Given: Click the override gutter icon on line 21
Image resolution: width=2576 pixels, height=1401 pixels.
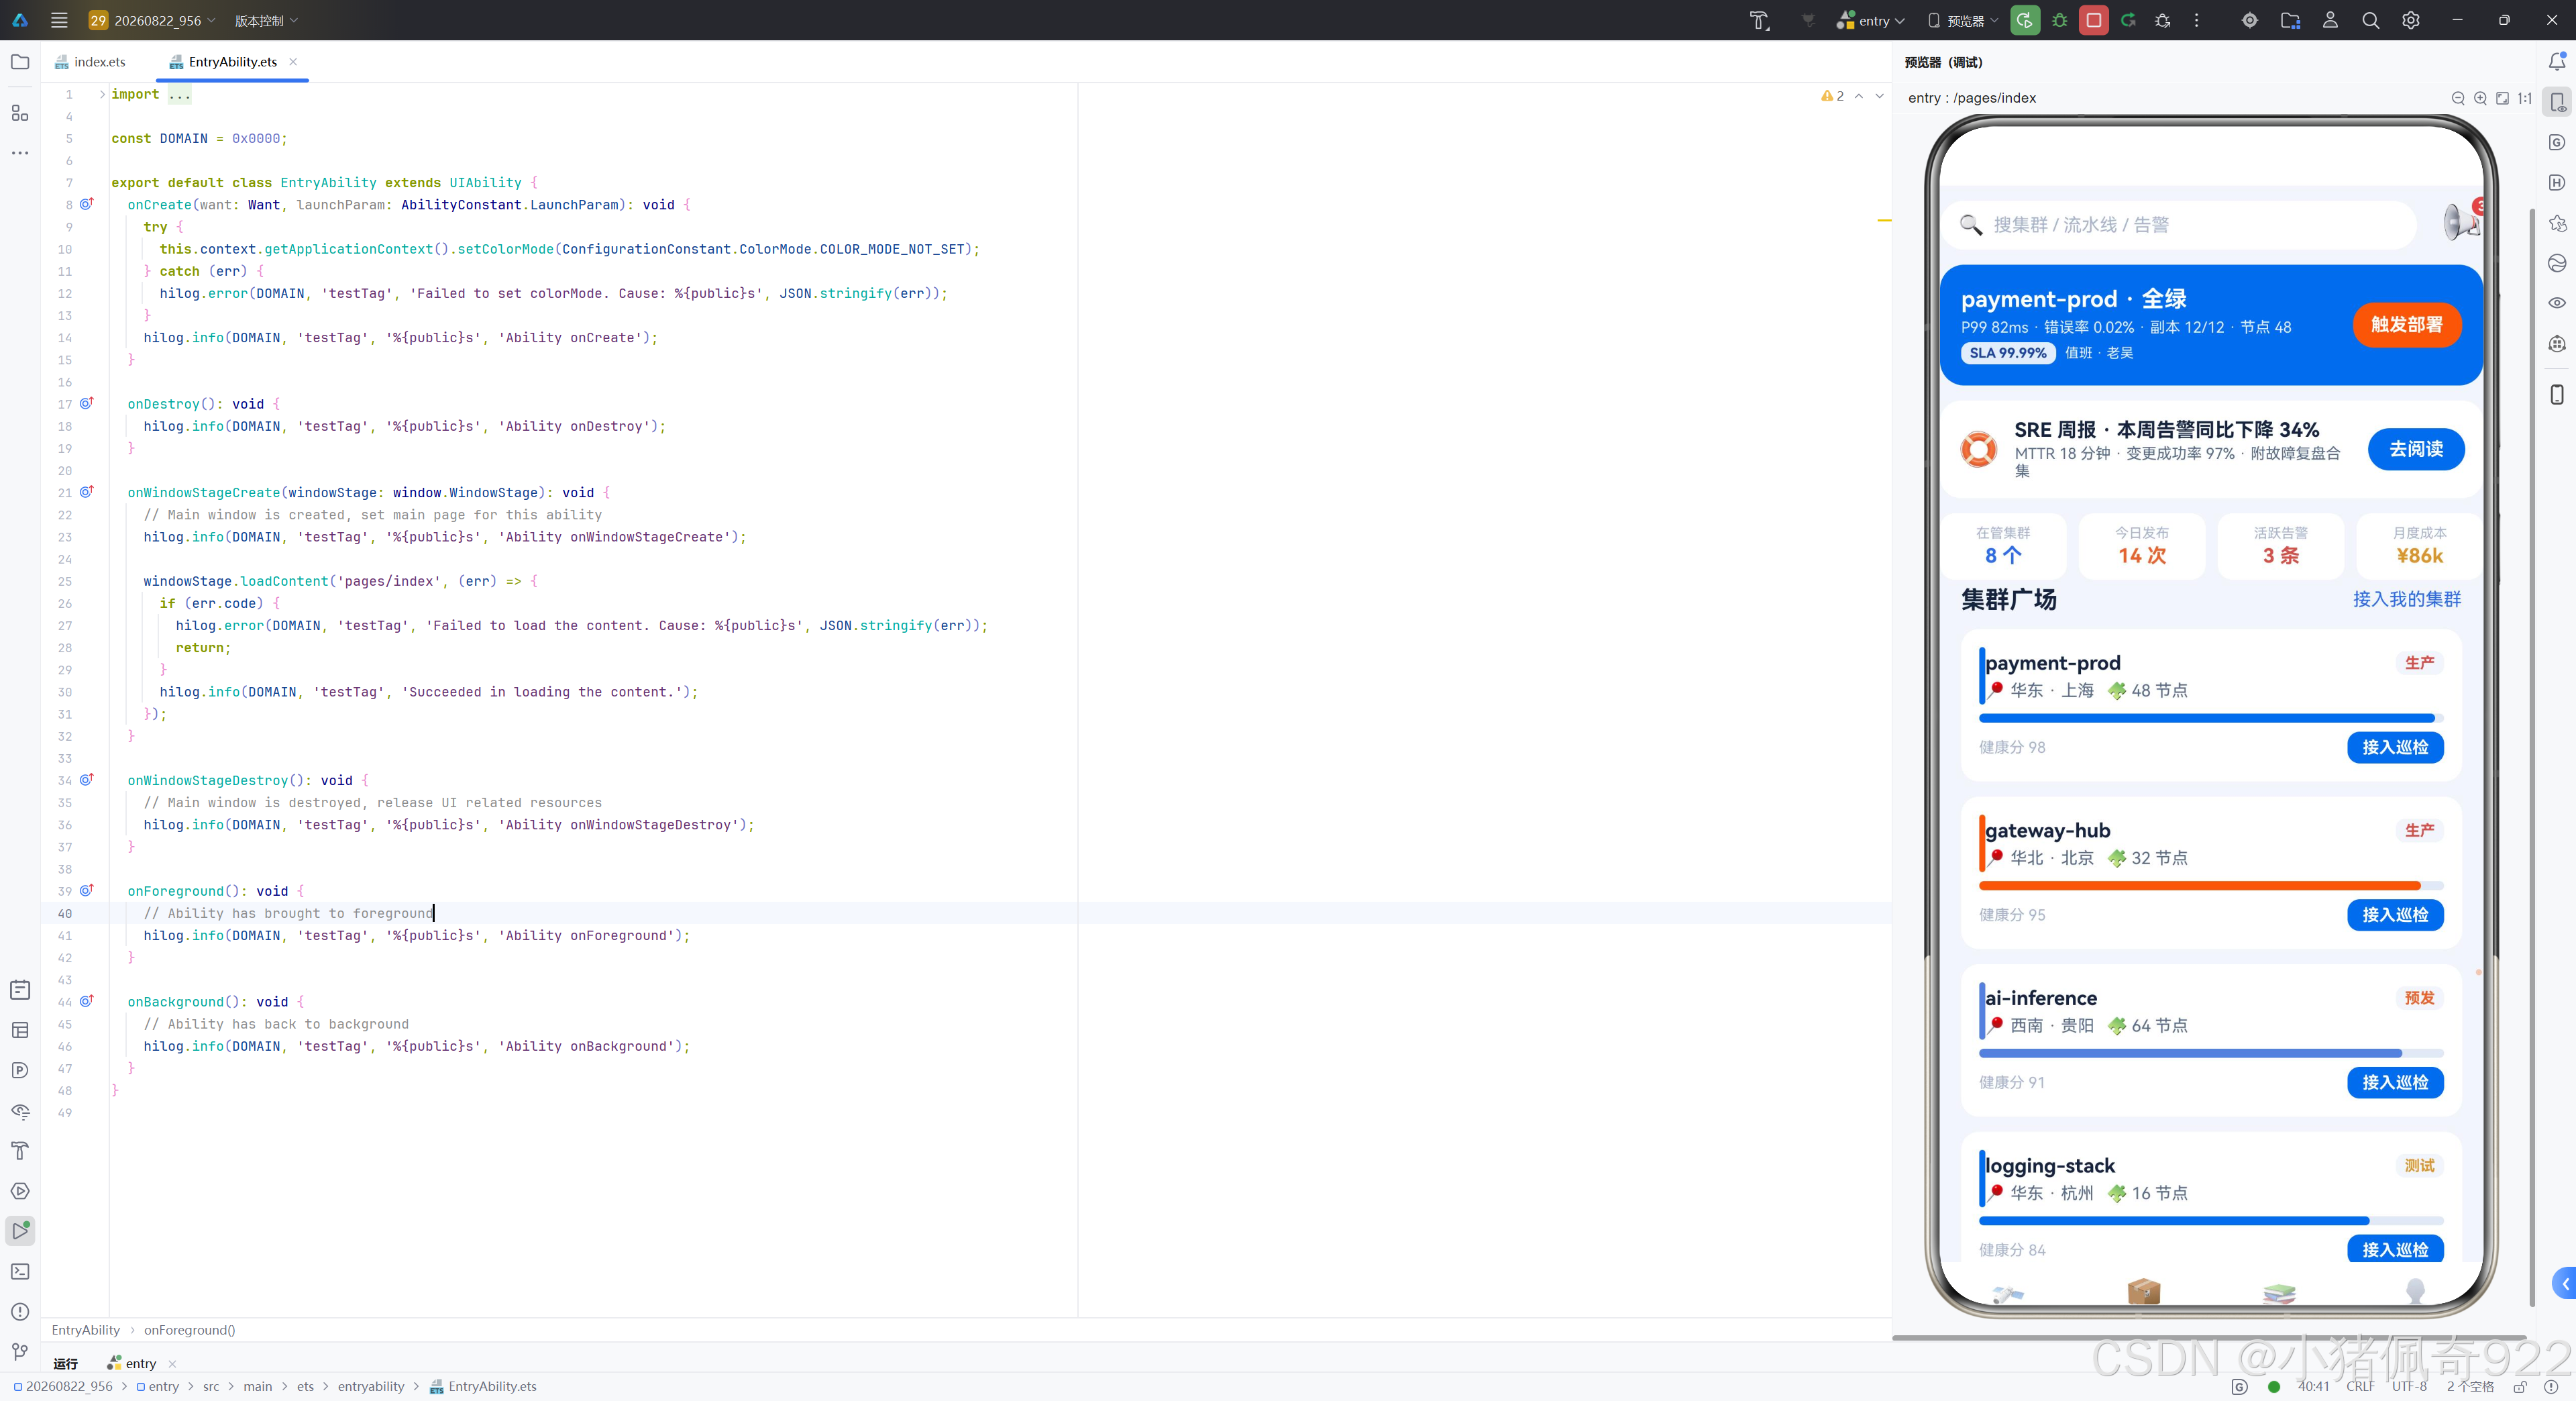Looking at the screenshot, I should [87, 492].
